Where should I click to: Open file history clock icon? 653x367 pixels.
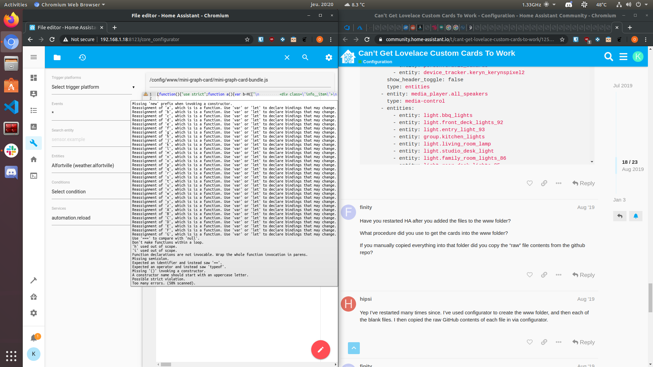coord(82,57)
